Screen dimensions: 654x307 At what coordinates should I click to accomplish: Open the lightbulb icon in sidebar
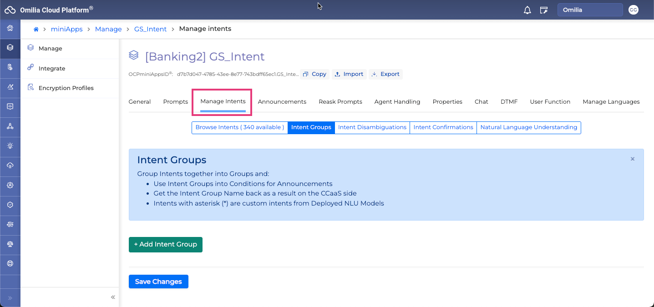(x=10, y=146)
